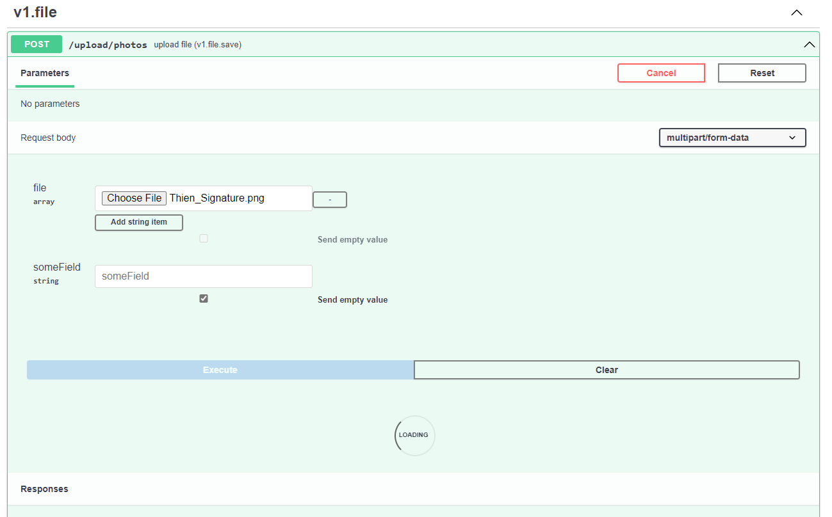
Task: Click the upload file endpoint path text
Action: pos(108,45)
